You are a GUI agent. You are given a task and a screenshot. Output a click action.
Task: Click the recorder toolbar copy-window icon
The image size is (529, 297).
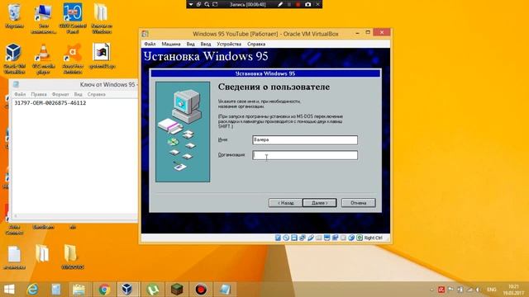(198, 4)
